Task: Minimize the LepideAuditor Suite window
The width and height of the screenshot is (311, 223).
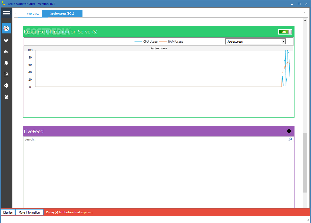Action: [x=292, y=4]
